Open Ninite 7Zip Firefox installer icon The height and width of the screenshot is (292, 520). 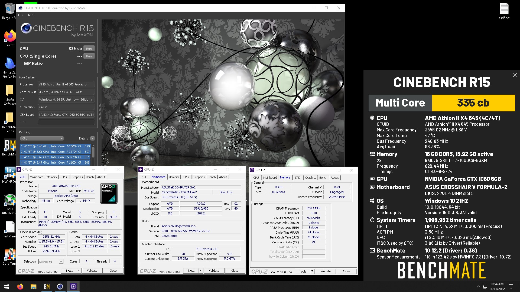9,68
